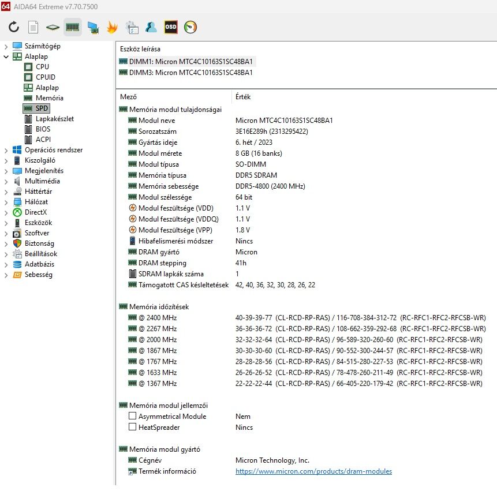Open the sensor gauge toolbar icon
Image resolution: width=497 pixels, height=495 pixels.
pos(190,27)
